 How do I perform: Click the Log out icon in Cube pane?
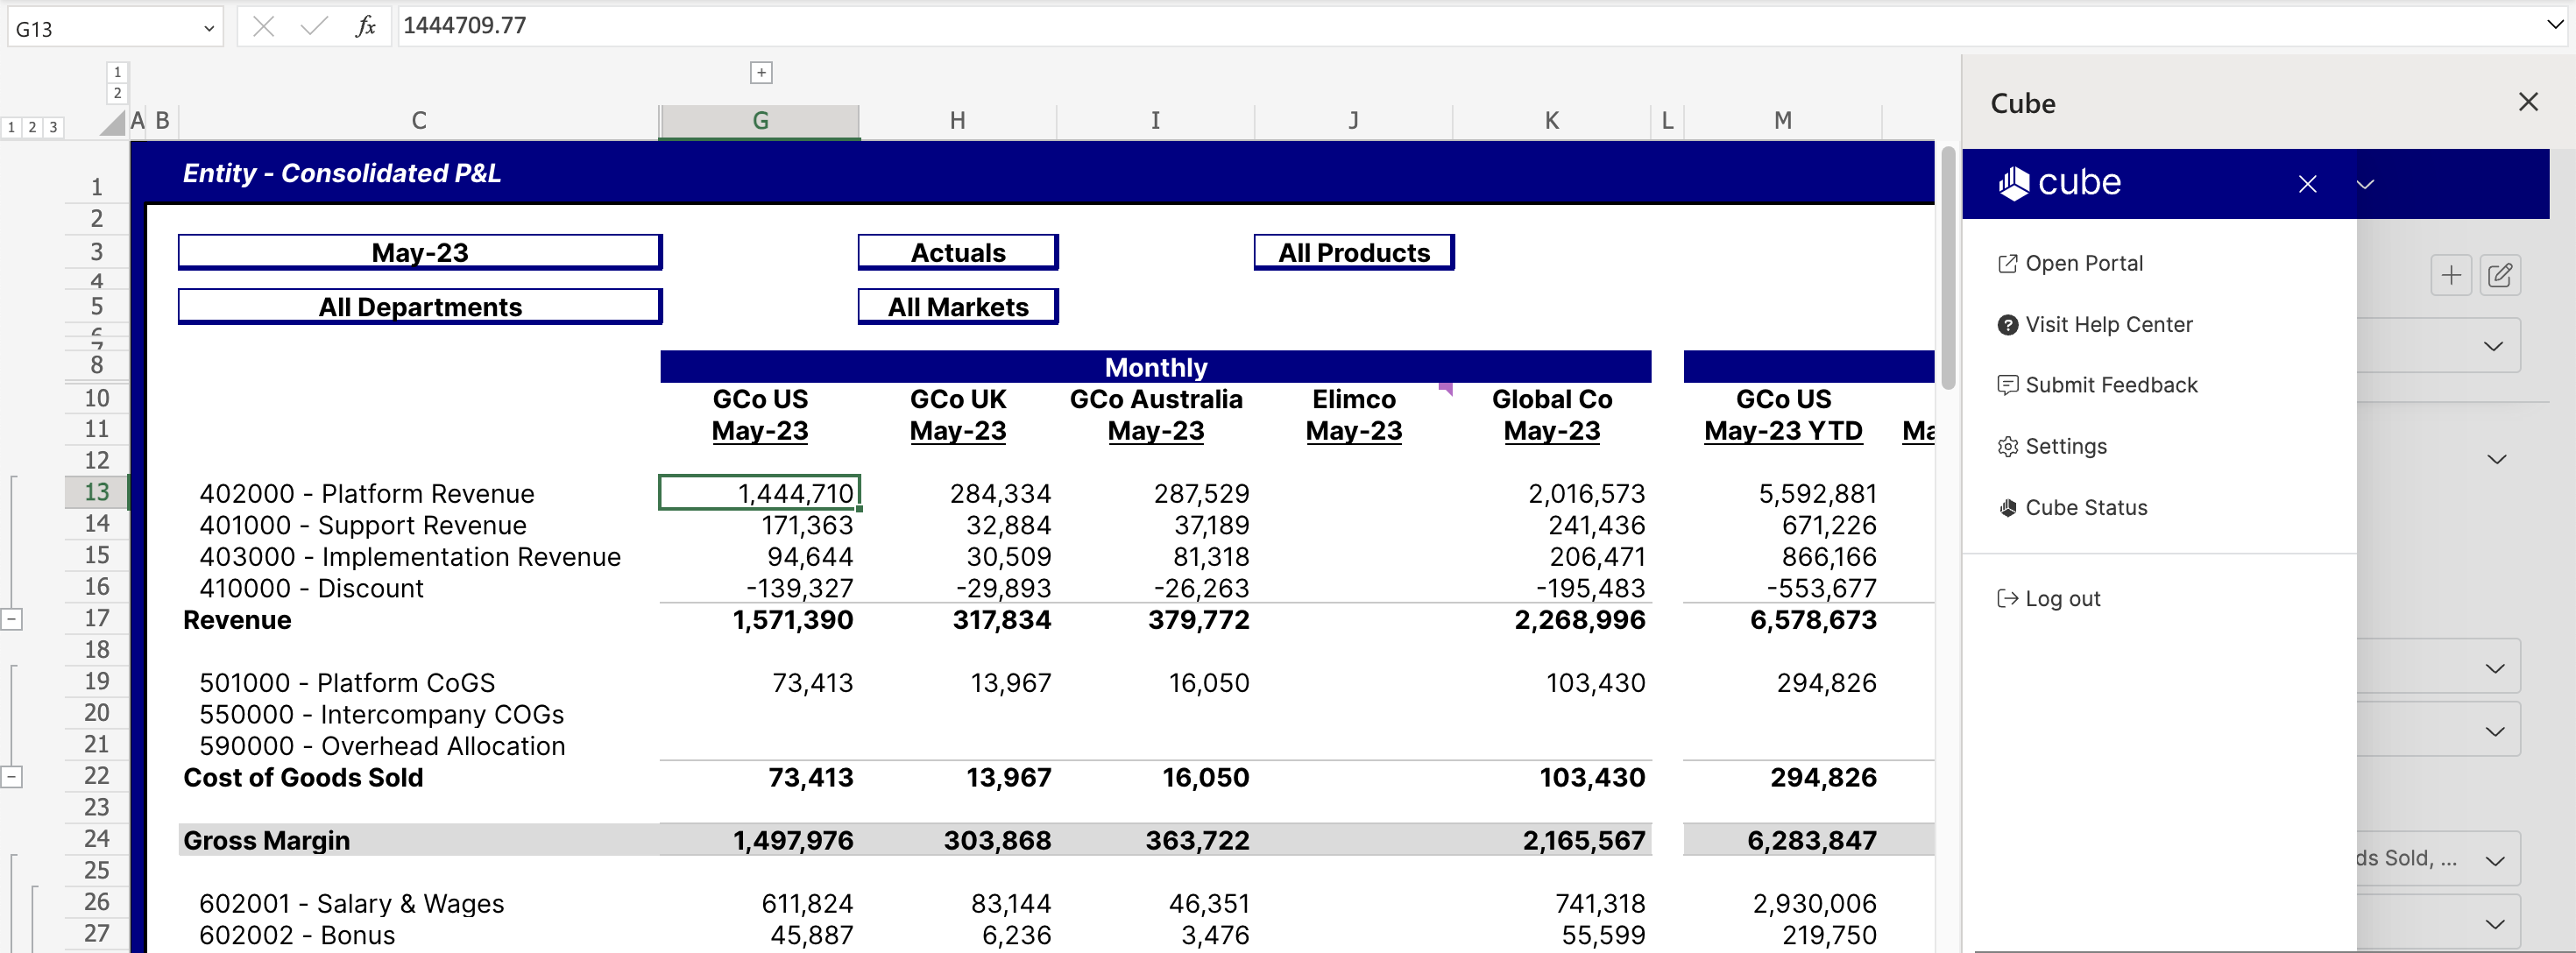2008,598
